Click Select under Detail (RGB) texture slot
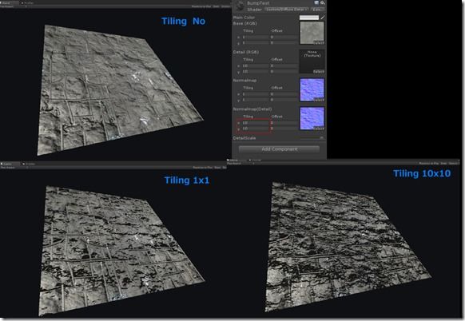 tap(319, 71)
